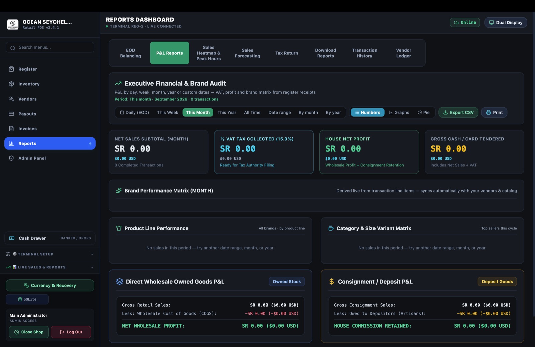Click the exit icon in Log Out
Viewport: 535px width, 347px height.
(62, 332)
